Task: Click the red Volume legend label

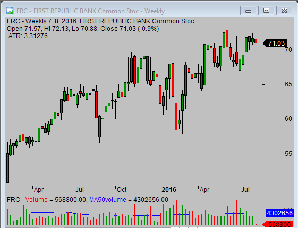Action: pyautogui.click(x=36, y=200)
